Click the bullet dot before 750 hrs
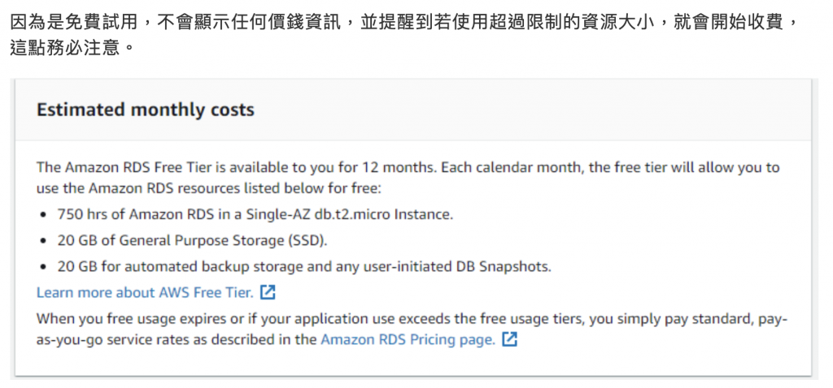The width and height of the screenshot is (833, 388). coord(42,215)
